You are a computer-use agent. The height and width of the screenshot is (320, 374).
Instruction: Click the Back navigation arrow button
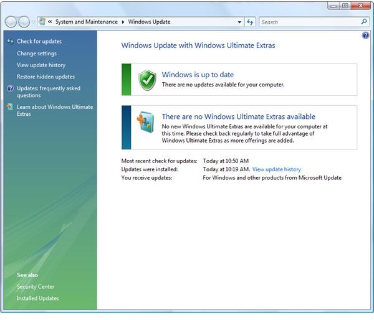[11, 22]
